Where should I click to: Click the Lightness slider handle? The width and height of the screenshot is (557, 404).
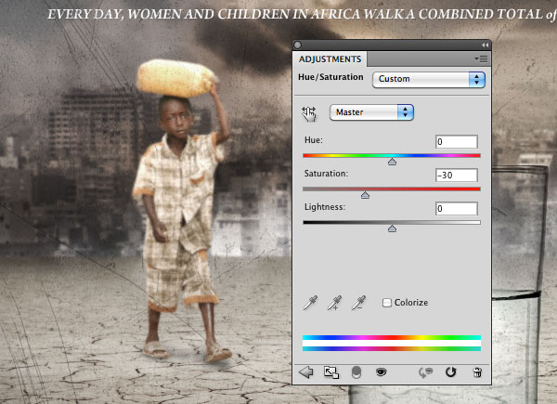coord(392,228)
